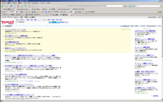163x102 pixels.
Task: Click the Translate button on Google Toolbar
Action: 70,12
